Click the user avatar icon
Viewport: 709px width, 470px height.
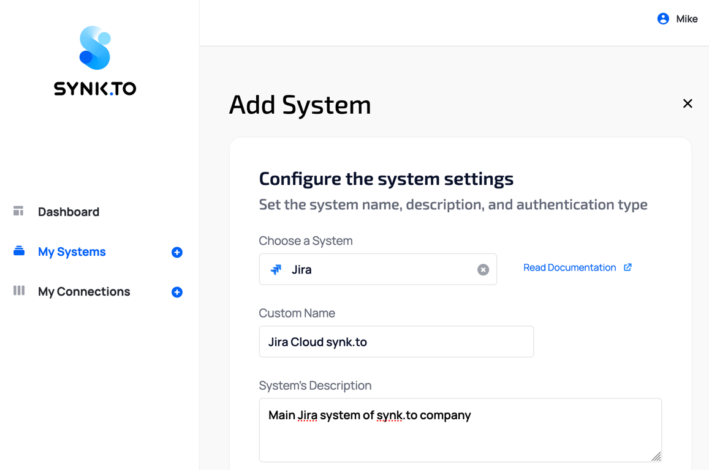coord(663,18)
